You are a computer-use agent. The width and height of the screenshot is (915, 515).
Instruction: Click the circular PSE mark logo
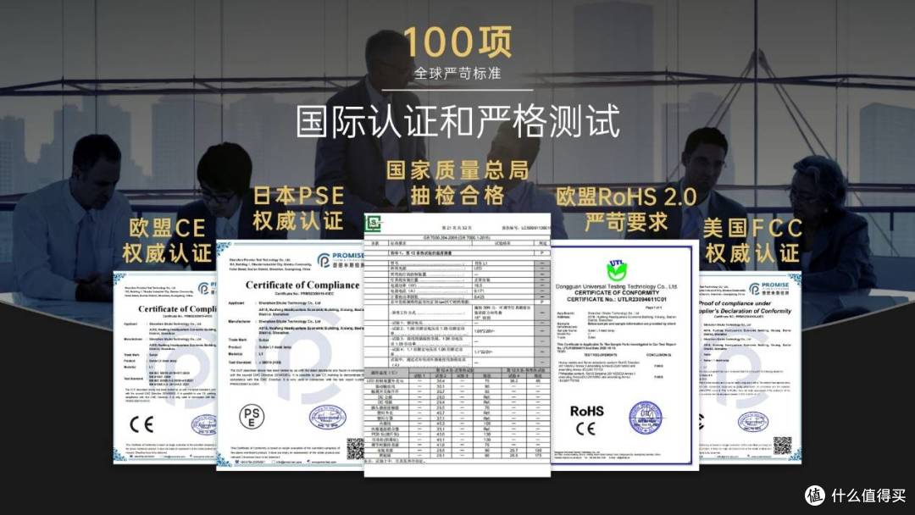252,417
